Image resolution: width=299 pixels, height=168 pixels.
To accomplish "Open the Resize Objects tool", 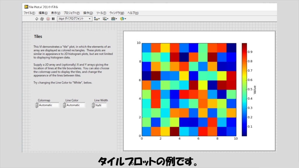I will 114,19.
